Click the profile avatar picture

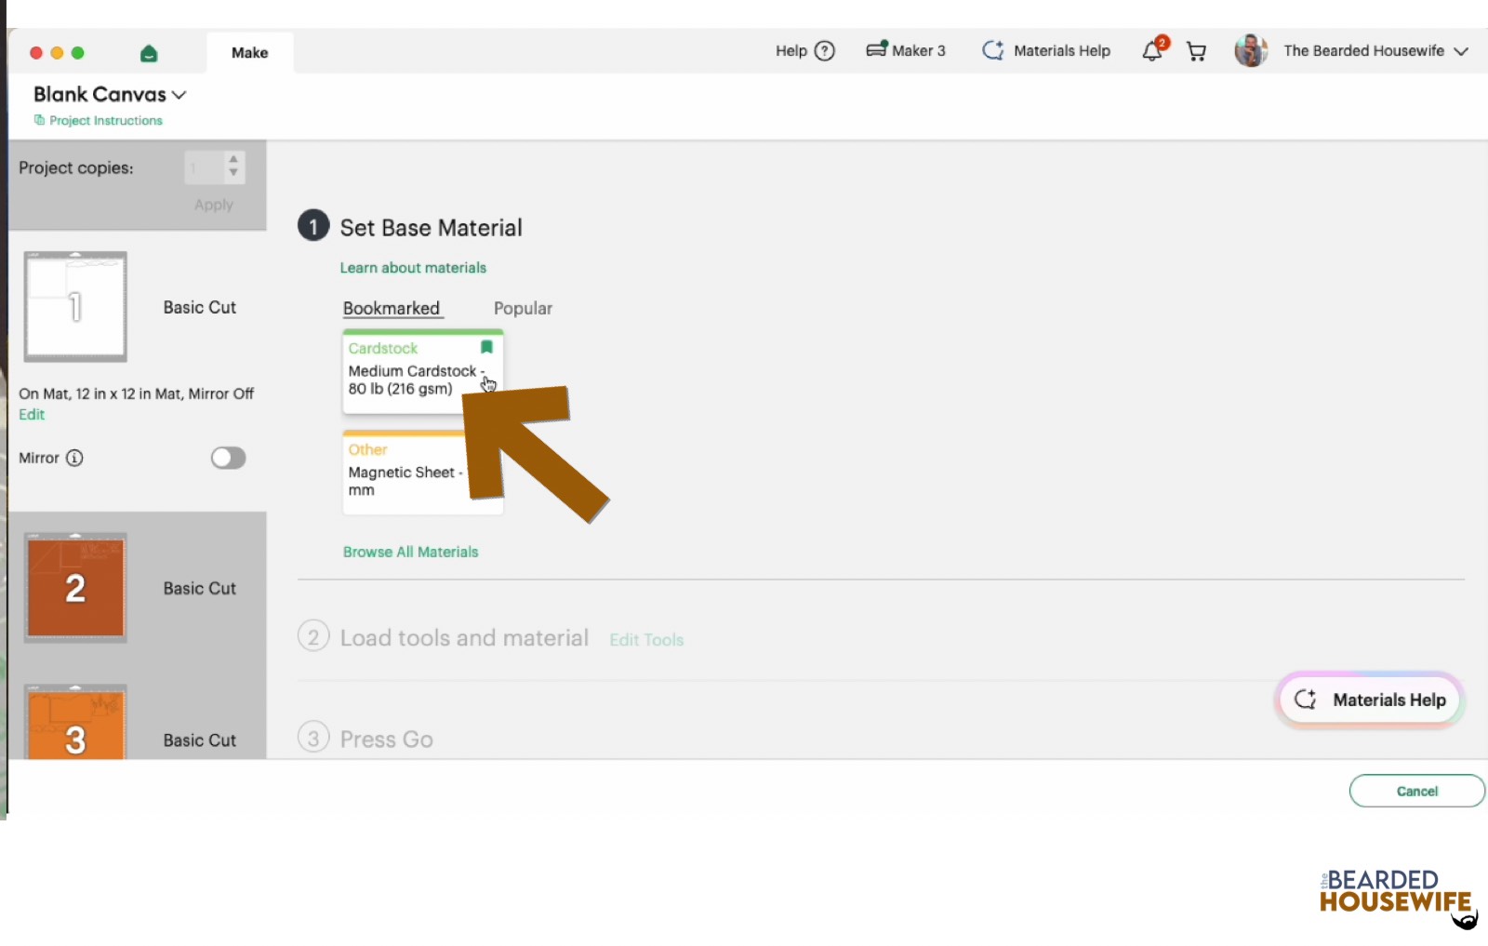(1251, 50)
